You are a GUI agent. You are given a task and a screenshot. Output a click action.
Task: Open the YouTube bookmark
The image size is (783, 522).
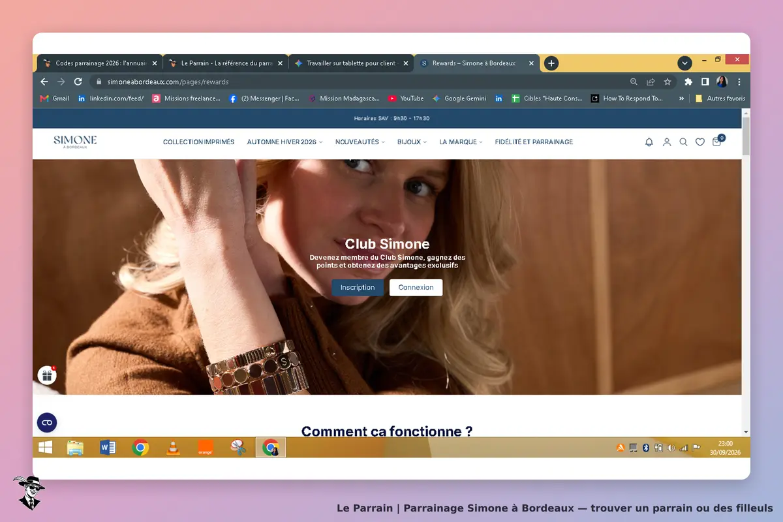(x=406, y=99)
